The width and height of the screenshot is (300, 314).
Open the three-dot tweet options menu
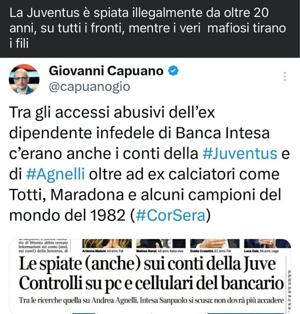click(x=285, y=76)
